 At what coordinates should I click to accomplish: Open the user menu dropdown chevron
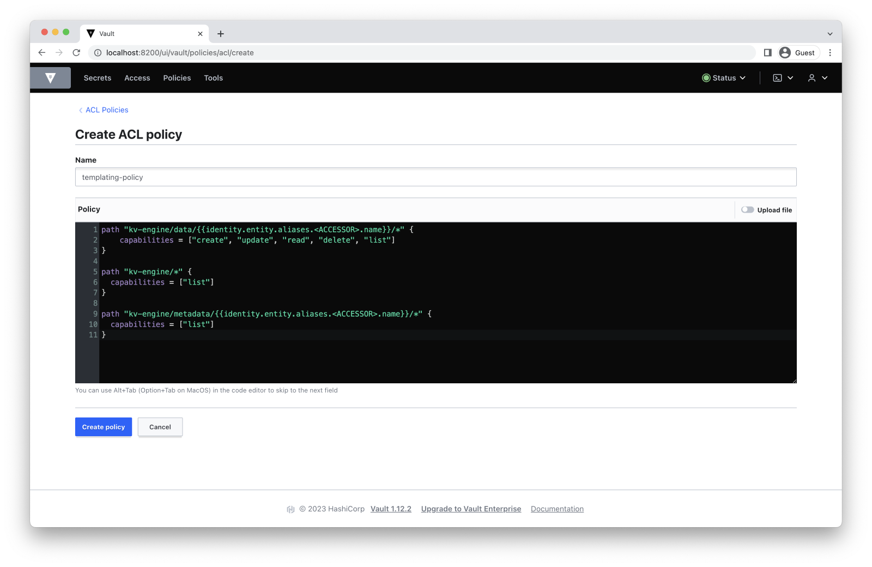pyautogui.click(x=824, y=77)
